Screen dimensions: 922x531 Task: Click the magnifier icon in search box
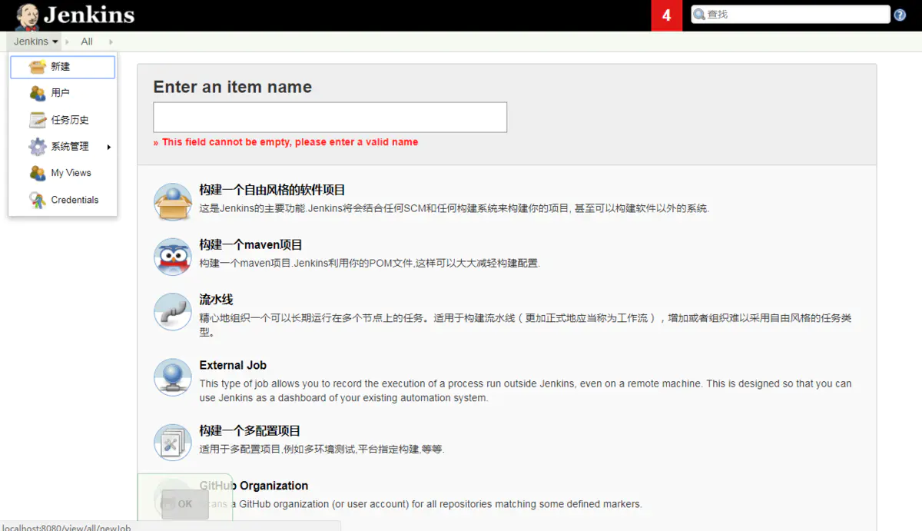pyautogui.click(x=699, y=15)
